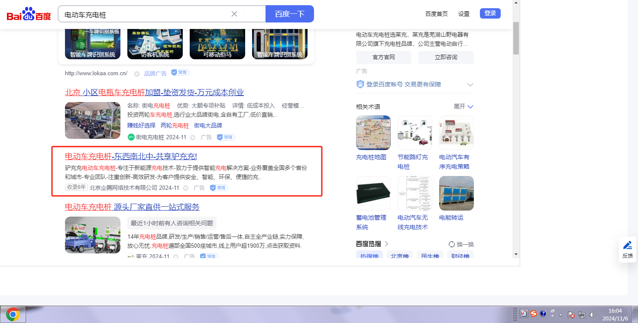Click the parked scooters thumbnail in 街电 result
The height and width of the screenshot is (323, 638).
pyautogui.click(x=93, y=120)
